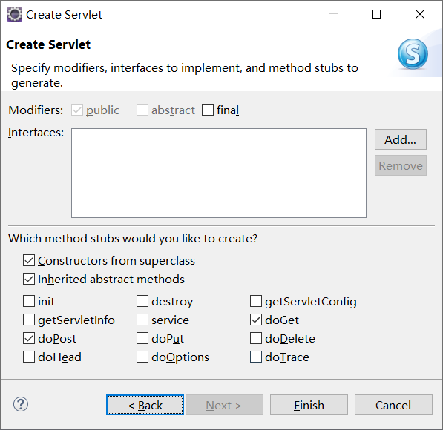Image resolution: width=443 pixels, height=430 pixels.
Task: Tick the doOptions checkbox
Action: 142,357
